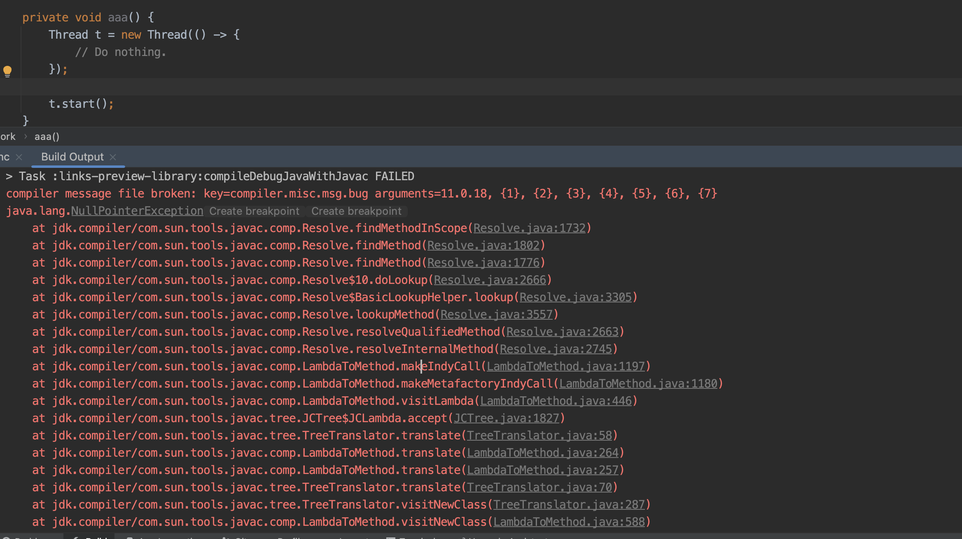Image resolution: width=962 pixels, height=539 pixels.
Task: Select the aaa() breadcrumb item
Action: pos(47,137)
